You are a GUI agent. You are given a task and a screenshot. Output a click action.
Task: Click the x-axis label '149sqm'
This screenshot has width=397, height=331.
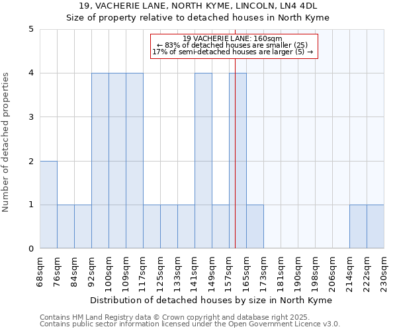pyautogui.click(x=212, y=275)
